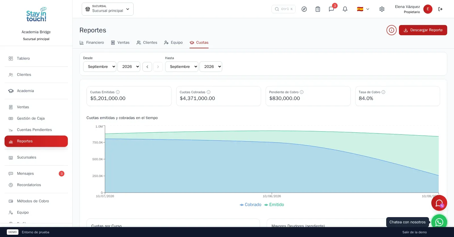Viewport: 454px width, 237px height.
Task: Click Descargar Reporte button
Action: pos(423,30)
